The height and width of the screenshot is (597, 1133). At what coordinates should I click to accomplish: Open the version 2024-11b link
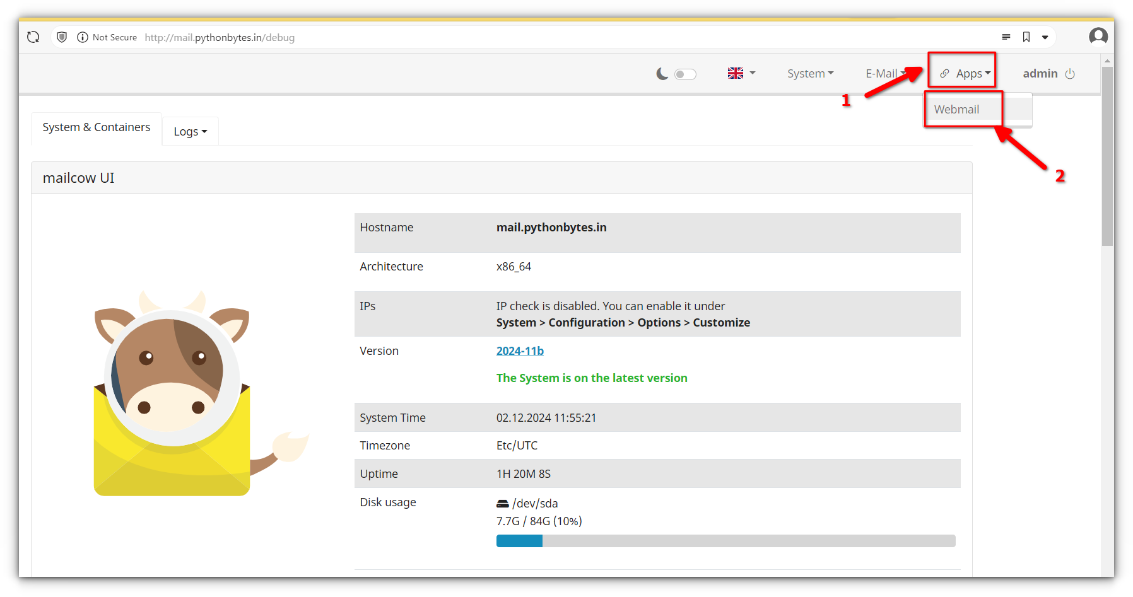coord(520,351)
